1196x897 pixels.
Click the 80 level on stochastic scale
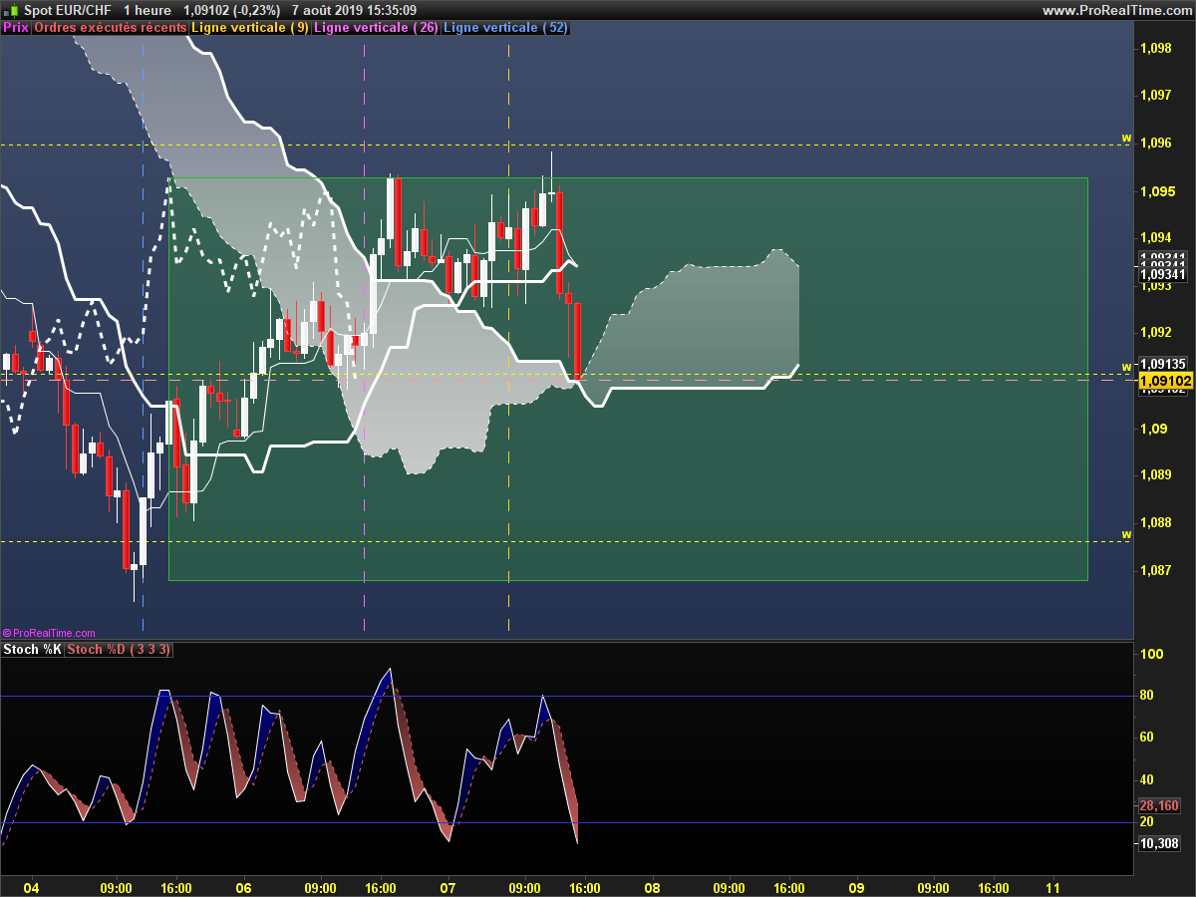coord(1146,696)
